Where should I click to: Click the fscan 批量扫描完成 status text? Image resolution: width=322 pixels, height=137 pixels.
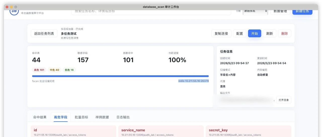coord(43,81)
